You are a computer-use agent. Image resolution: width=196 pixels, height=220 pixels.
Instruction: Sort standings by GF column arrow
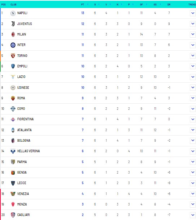147,4
